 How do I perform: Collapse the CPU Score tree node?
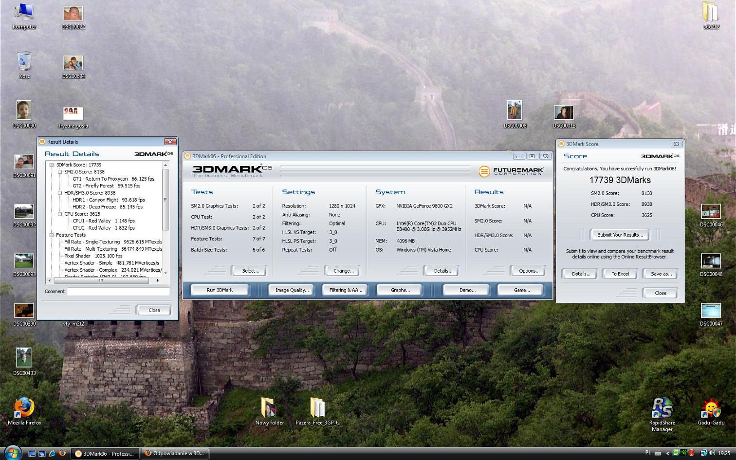coord(60,214)
